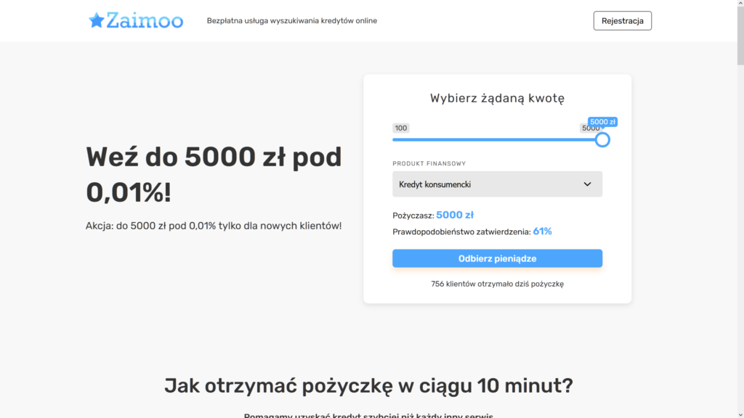Click the Wybierz żądaną kwotę heading
Viewport: 744px width, 418px height.
[497, 98]
